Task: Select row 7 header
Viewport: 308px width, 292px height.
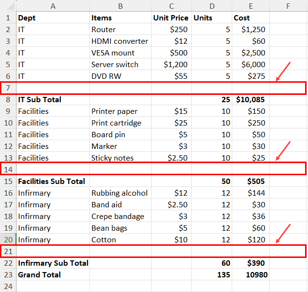Action: pyautogui.click(x=8, y=88)
